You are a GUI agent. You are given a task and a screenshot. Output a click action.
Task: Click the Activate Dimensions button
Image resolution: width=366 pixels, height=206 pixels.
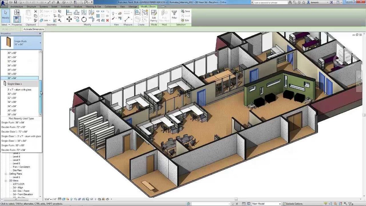pos(34,29)
